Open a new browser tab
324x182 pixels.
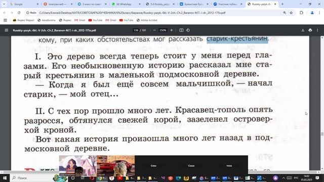click(x=282, y=4)
